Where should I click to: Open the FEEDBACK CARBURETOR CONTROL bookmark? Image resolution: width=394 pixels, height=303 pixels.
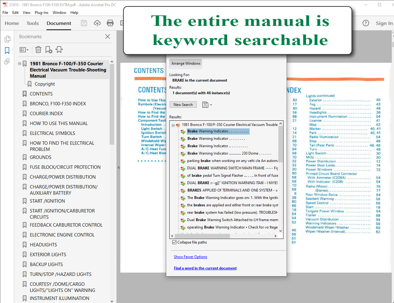66,225
